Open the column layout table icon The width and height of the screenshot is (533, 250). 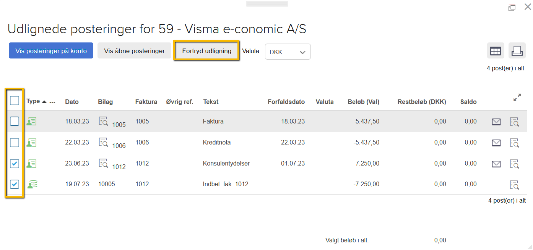pos(496,51)
